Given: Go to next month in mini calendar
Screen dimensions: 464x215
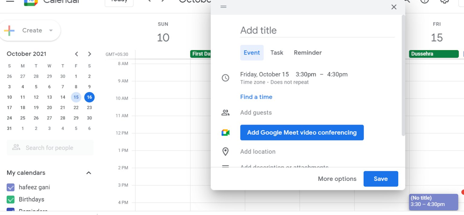Looking at the screenshot, I should (89, 54).
